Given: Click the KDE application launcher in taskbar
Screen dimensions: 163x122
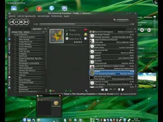Looking at the screenshot, I should (25, 120).
